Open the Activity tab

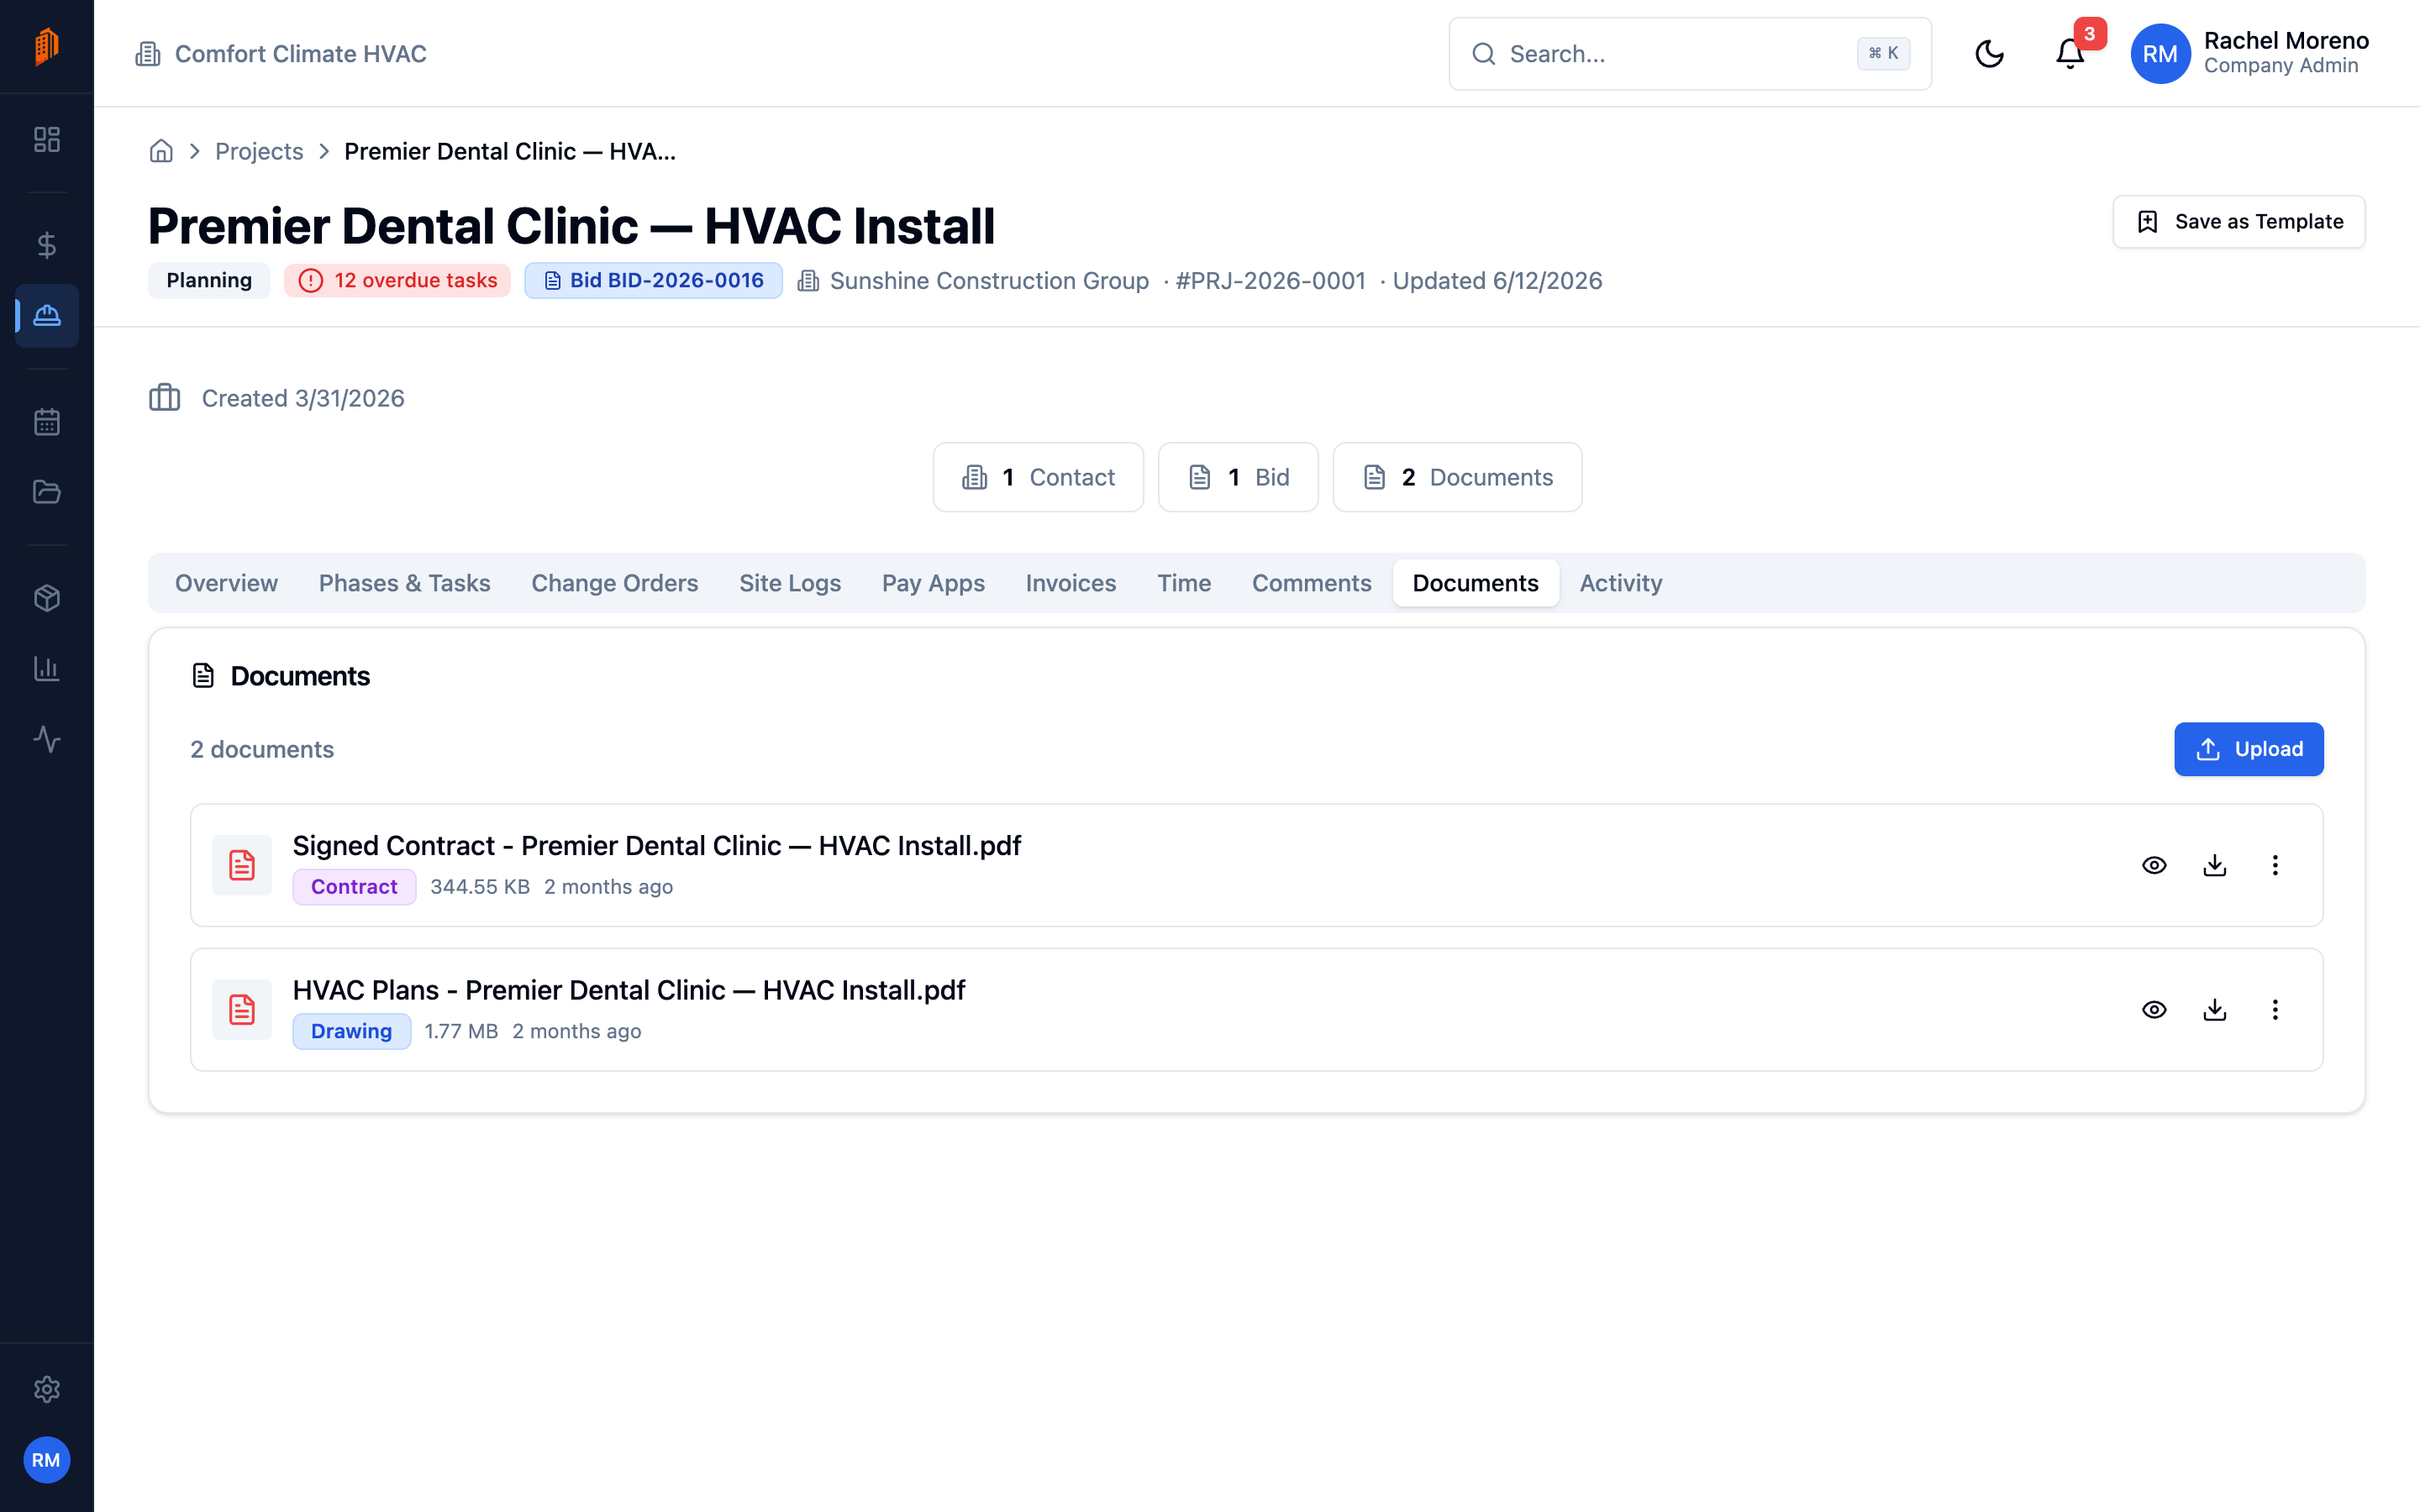pos(1621,583)
